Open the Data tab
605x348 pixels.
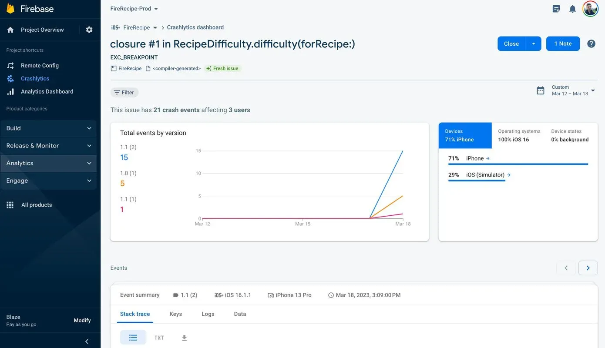click(x=240, y=314)
